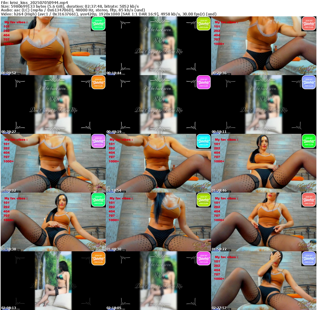This screenshot has width=317, height=310.
Task: Click the orange fan club badge in 00:39:27 frame
Action: [98, 83]
